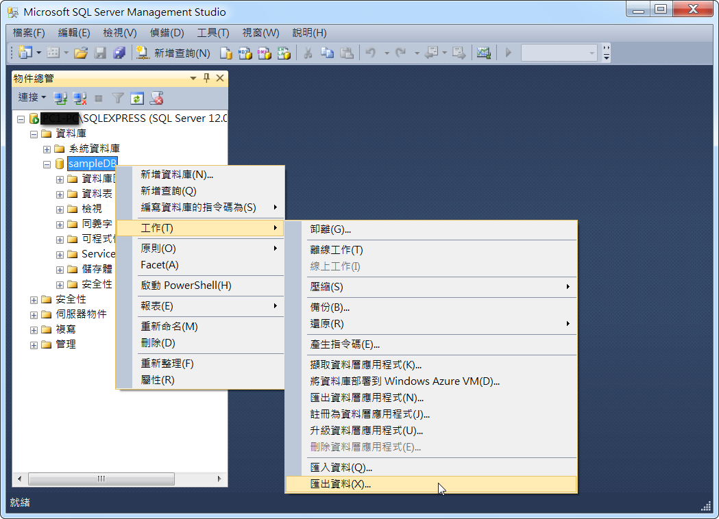Apply a filter using the Object Explorer filter icon
Viewport: 719px width, 519px height.
point(118,97)
